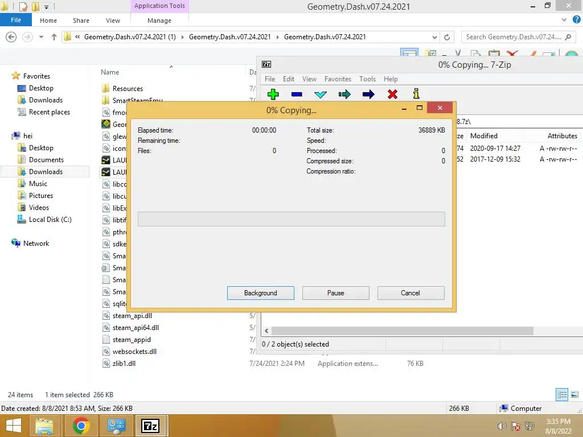The height and width of the screenshot is (437, 583).
Task: Select the hei user folder
Action: coord(27,135)
